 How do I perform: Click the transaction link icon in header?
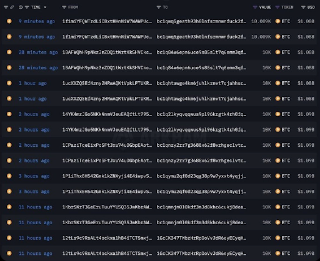pyautogui.click(x=12, y=7)
